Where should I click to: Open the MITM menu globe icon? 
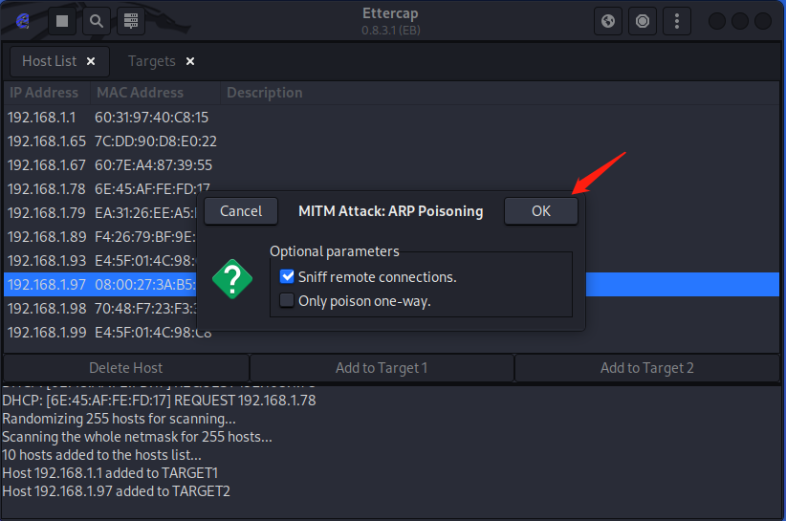pos(608,21)
